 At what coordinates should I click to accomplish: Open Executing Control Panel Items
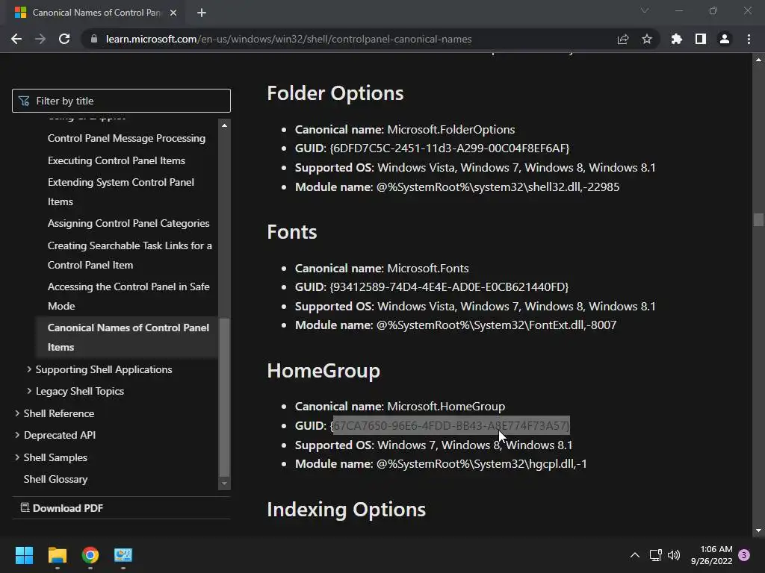click(x=116, y=161)
